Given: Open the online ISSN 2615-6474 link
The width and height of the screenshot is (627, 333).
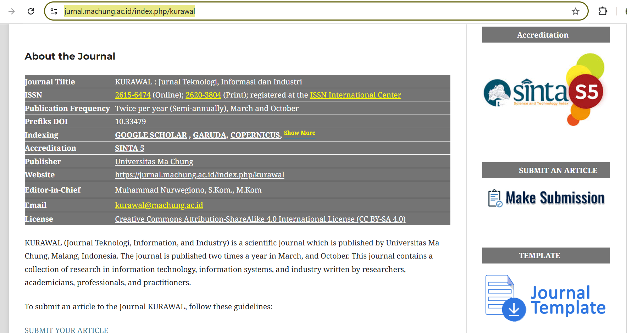Looking at the screenshot, I should [x=133, y=95].
